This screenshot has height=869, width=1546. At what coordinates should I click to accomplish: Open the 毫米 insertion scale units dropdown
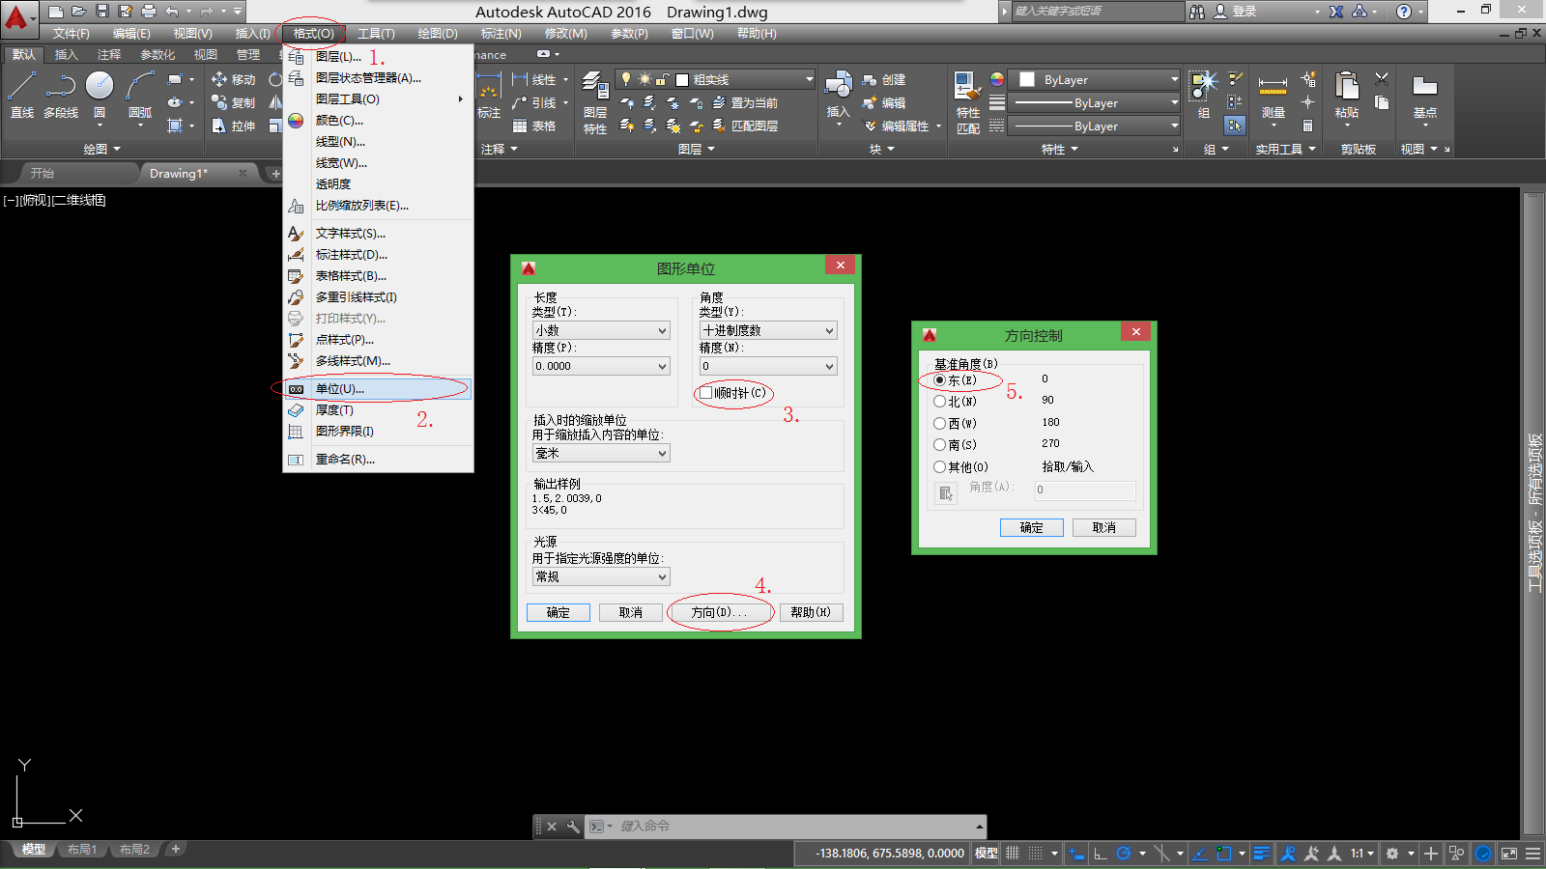tap(601, 454)
